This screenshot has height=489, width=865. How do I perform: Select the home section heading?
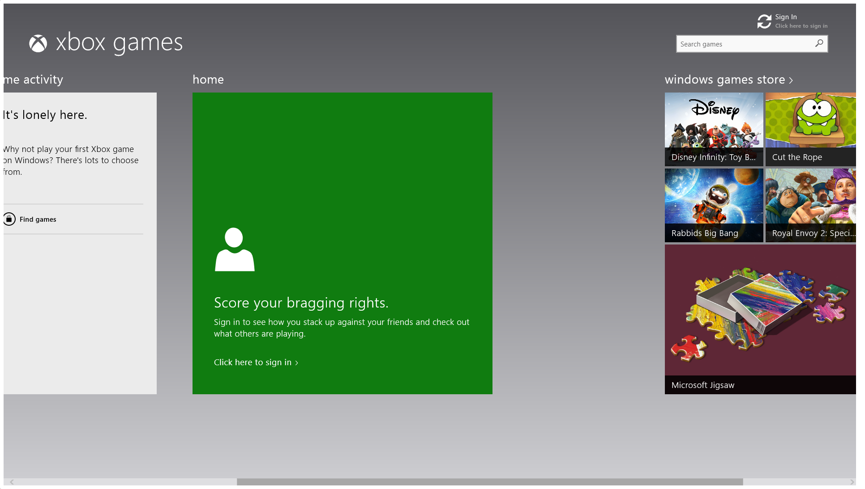click(x=208, y=80)
